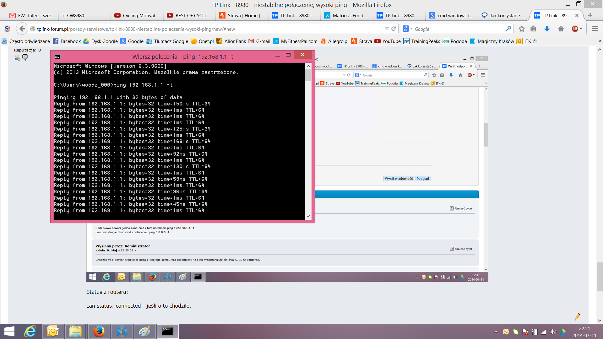Open the downloads arrow icon

click(547, 29)
